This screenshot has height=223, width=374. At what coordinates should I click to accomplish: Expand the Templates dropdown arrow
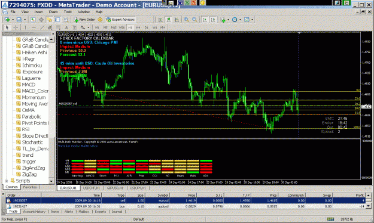252,20
